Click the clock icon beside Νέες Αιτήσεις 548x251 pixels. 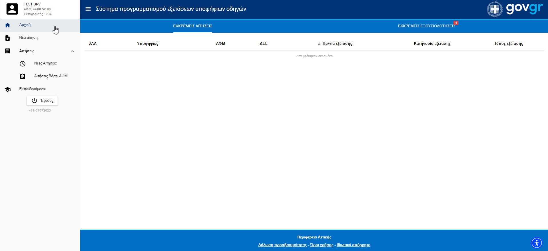pos(23,64)
